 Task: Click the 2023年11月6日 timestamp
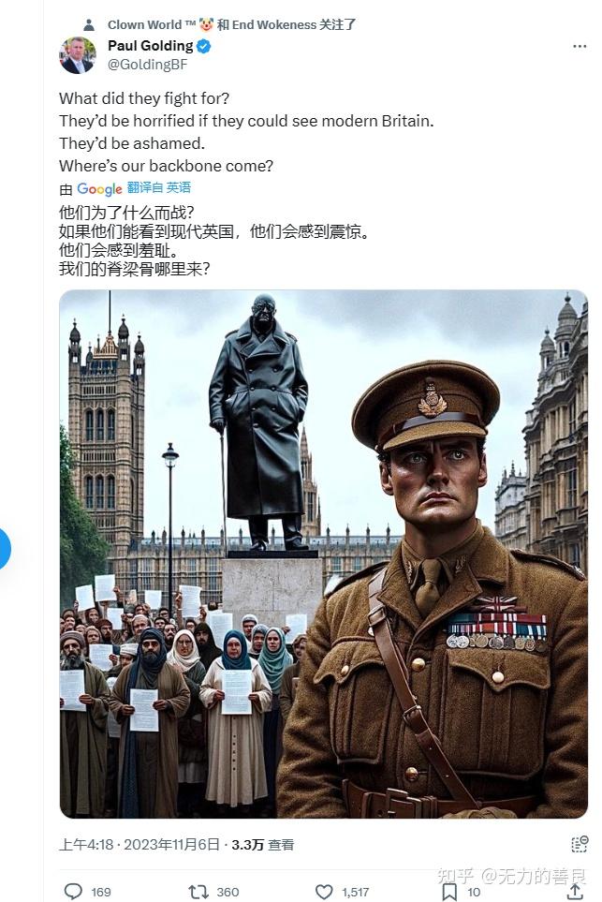172,845
